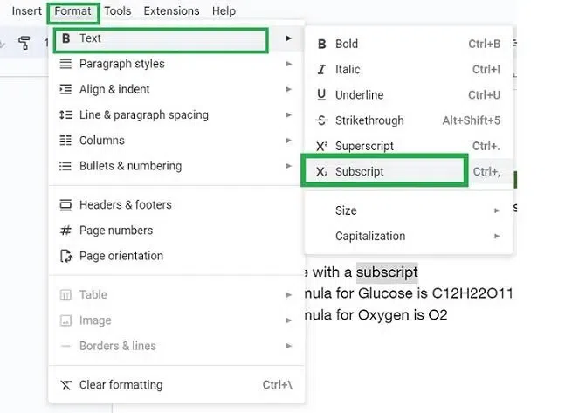The height and width of the screenshot is (413, 565).
Task: Apply the Strikethrough icon option
Action: tap(321, 120)
